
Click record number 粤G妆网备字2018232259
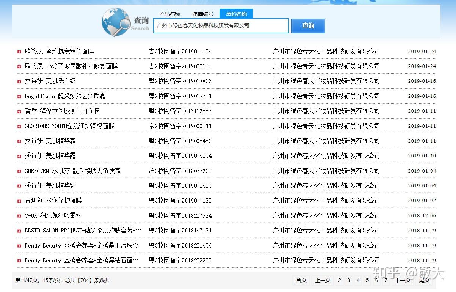[180, 260]
